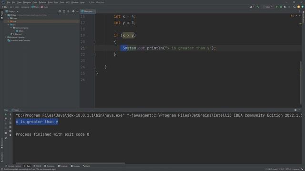Open Run panel settings gear icon

[295, 110]
